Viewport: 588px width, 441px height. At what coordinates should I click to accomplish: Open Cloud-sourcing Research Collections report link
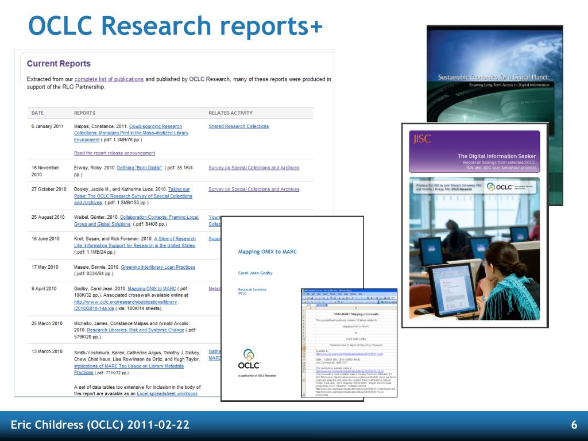click(131, 133)
